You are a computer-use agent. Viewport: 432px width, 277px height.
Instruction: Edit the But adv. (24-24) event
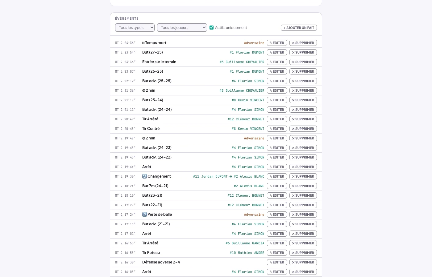pyautogui.click(x=277, y=110)
